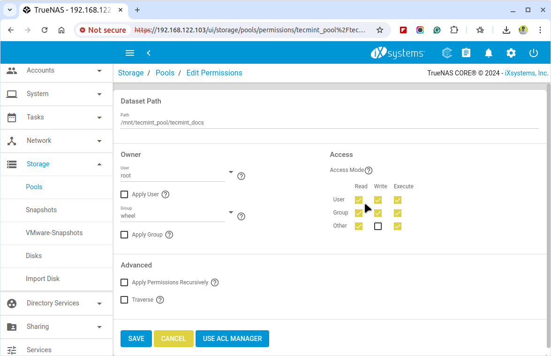Expand the Directory Services menu arrow
This screenshot has width=551, height=356.
(x=99, y=304)
